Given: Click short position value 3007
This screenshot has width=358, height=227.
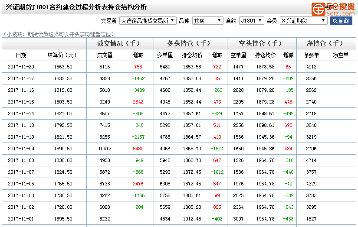Looking at the screenshot, I should tap(238, 219).
